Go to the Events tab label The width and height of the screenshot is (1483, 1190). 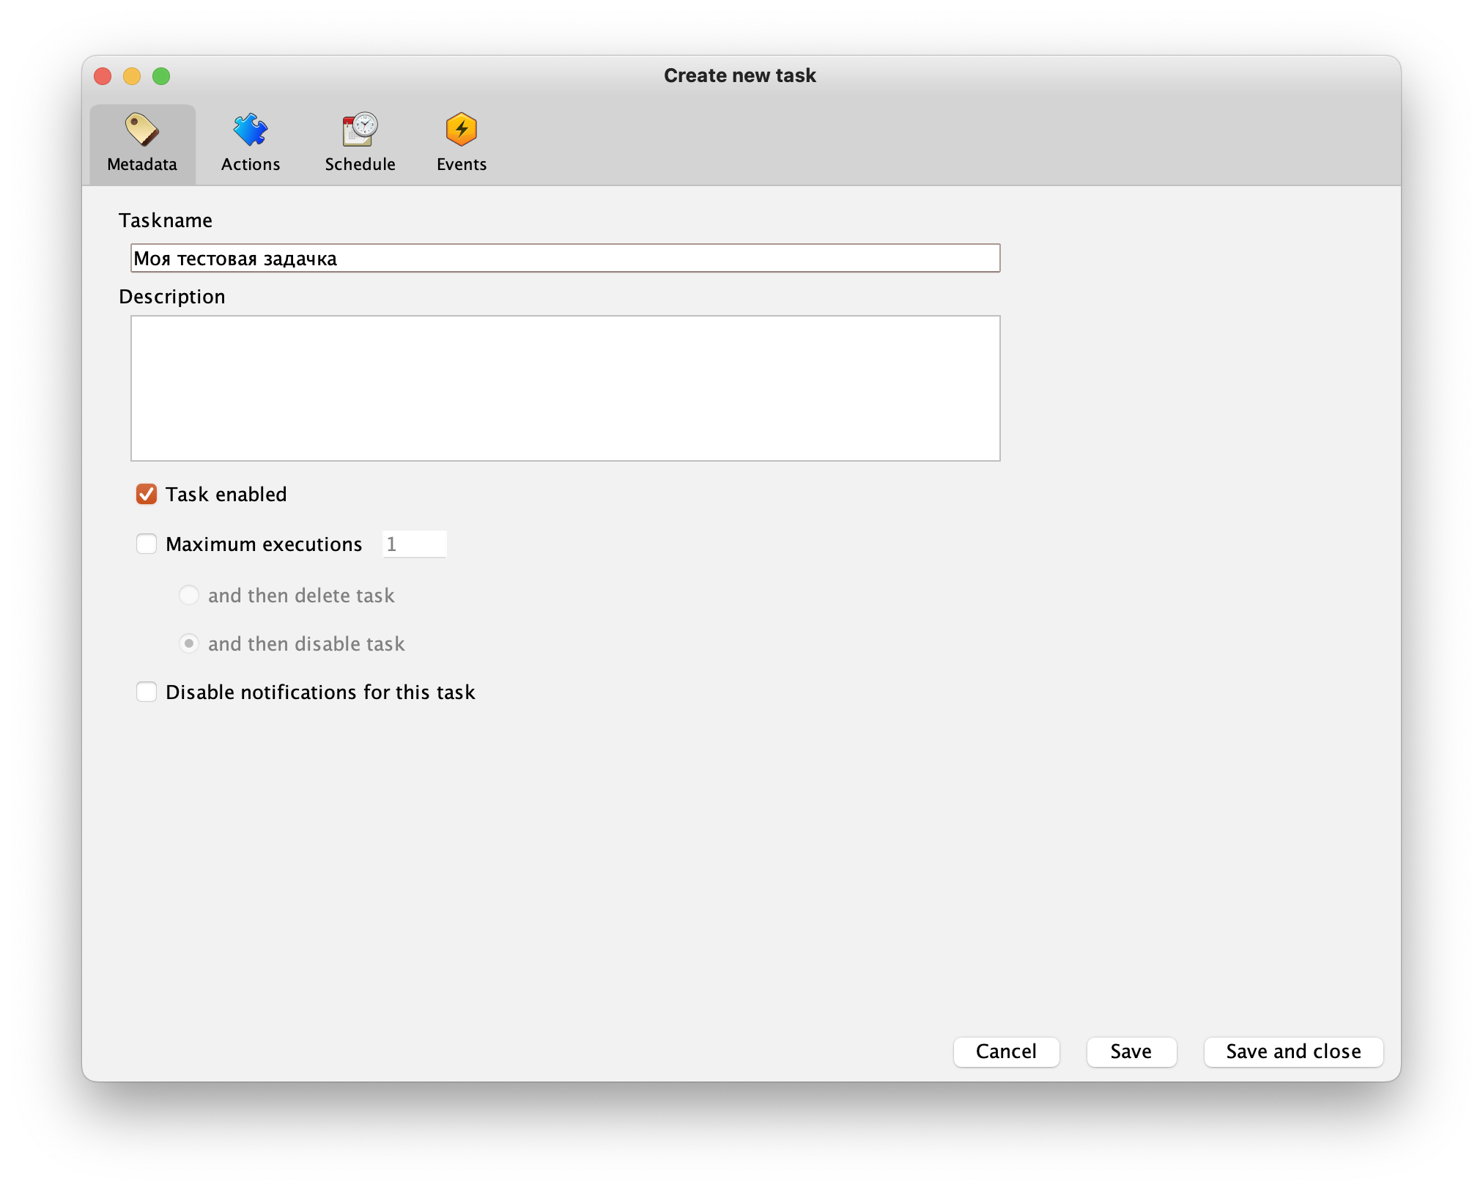point(462,164)
